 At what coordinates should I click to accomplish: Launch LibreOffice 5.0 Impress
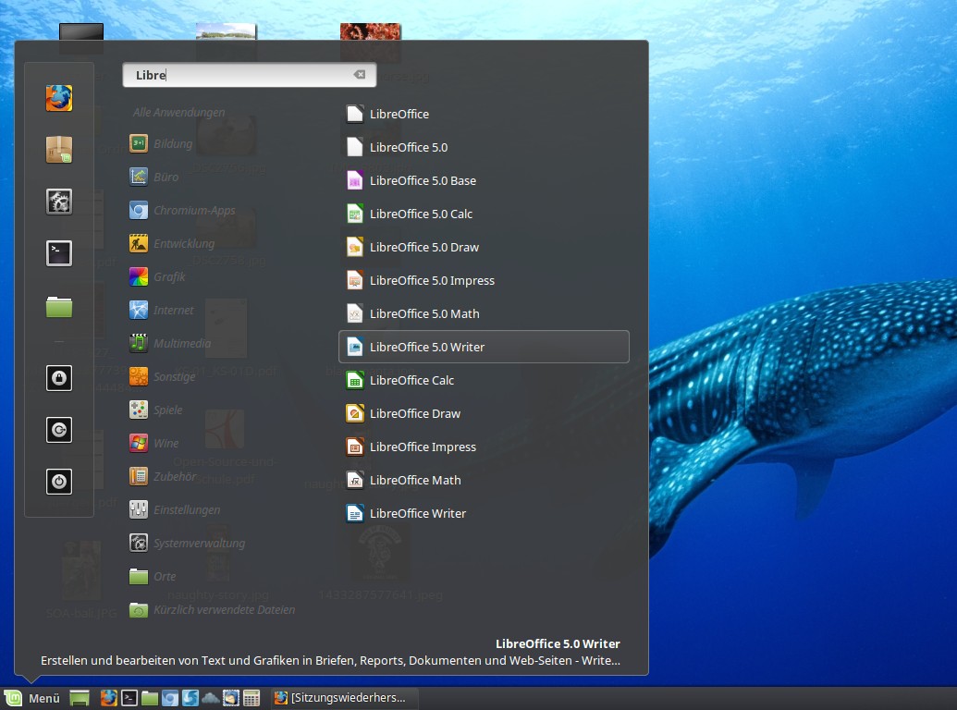click(x=484, y=280)
